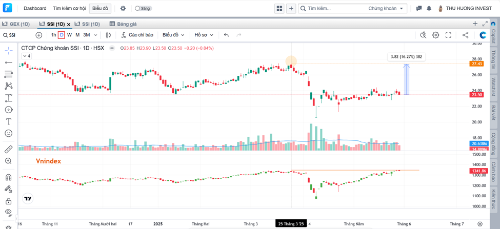The image size is (500, 229).
Task: Open the Cộng đồng side panel
Action: point(493,144)
